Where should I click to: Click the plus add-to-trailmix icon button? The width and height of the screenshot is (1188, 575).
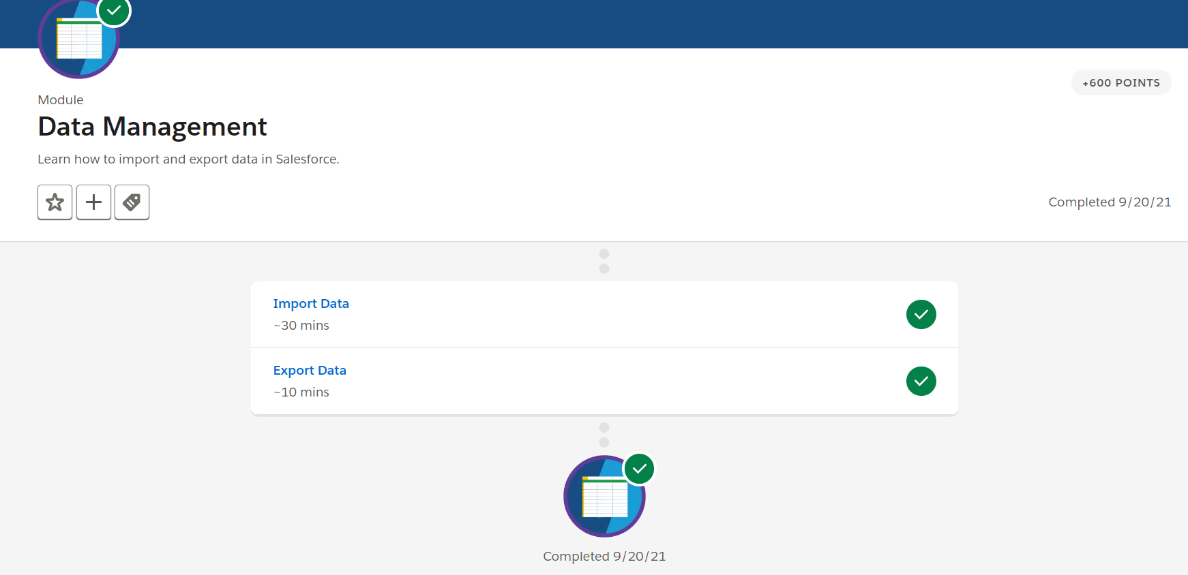[x=93, y=202]
